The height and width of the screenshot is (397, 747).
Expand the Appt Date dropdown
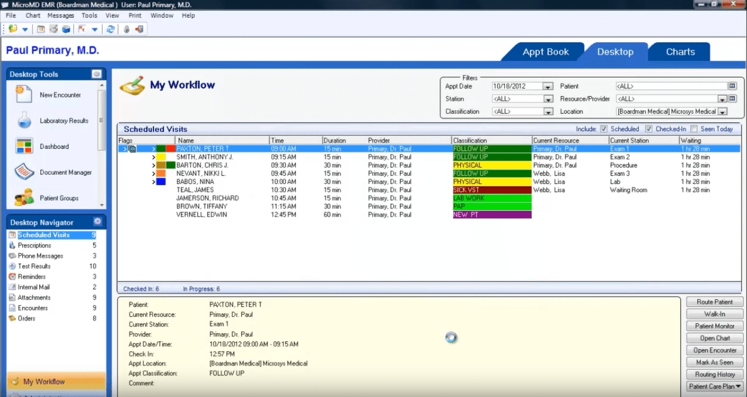547,87
